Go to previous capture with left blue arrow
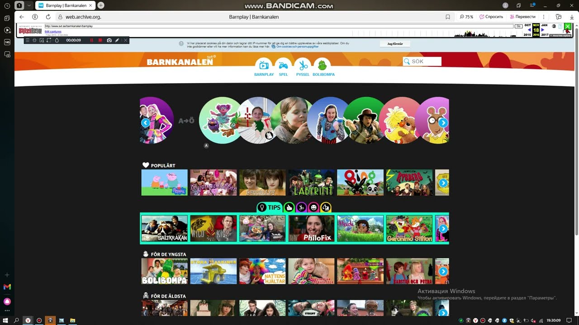 pyautogui.click(x=529, y=30)
